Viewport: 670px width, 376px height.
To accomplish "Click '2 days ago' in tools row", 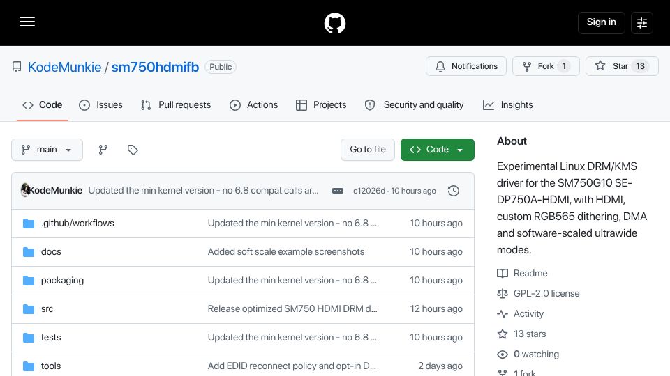I will click(x=440, y=366).
